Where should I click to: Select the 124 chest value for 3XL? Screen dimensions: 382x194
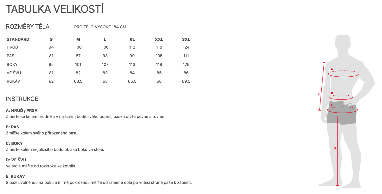pos(186,47)
